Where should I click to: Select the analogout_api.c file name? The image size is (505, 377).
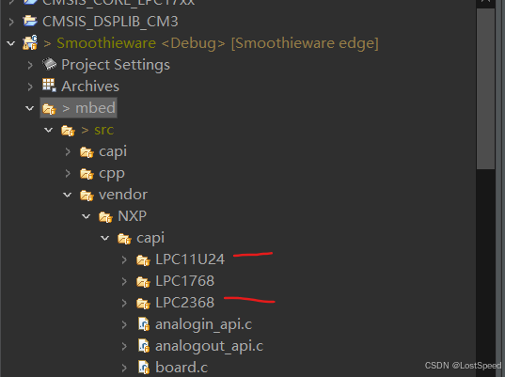click(210, 346)
